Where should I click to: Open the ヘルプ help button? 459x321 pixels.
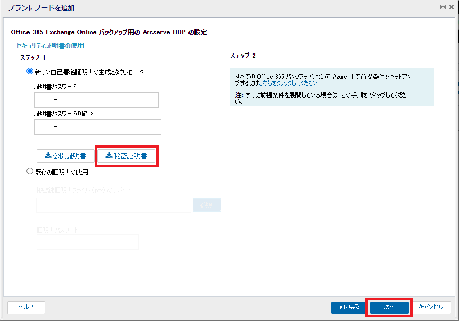pyautogui.click(x=26, y=307)
